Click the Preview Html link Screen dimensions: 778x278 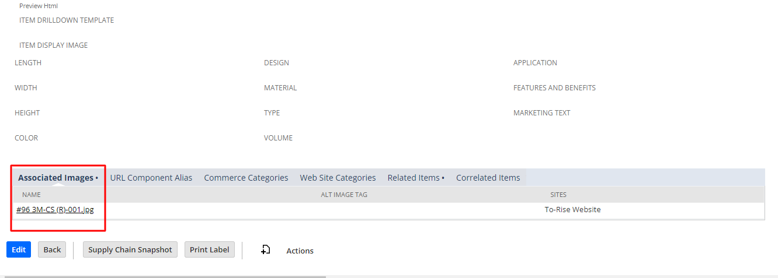pyautogui.click(x=39, y=6)
